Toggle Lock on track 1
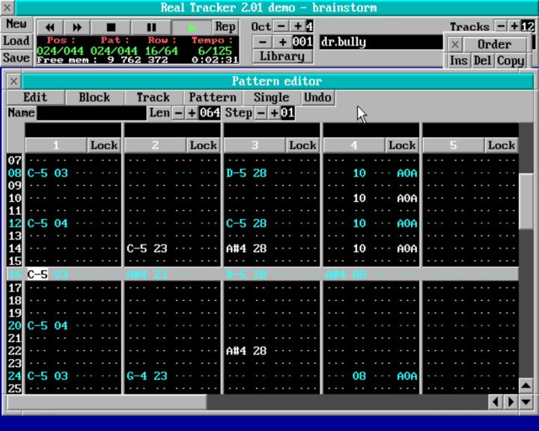The image size is (539, 431). (x=103, y=145)
